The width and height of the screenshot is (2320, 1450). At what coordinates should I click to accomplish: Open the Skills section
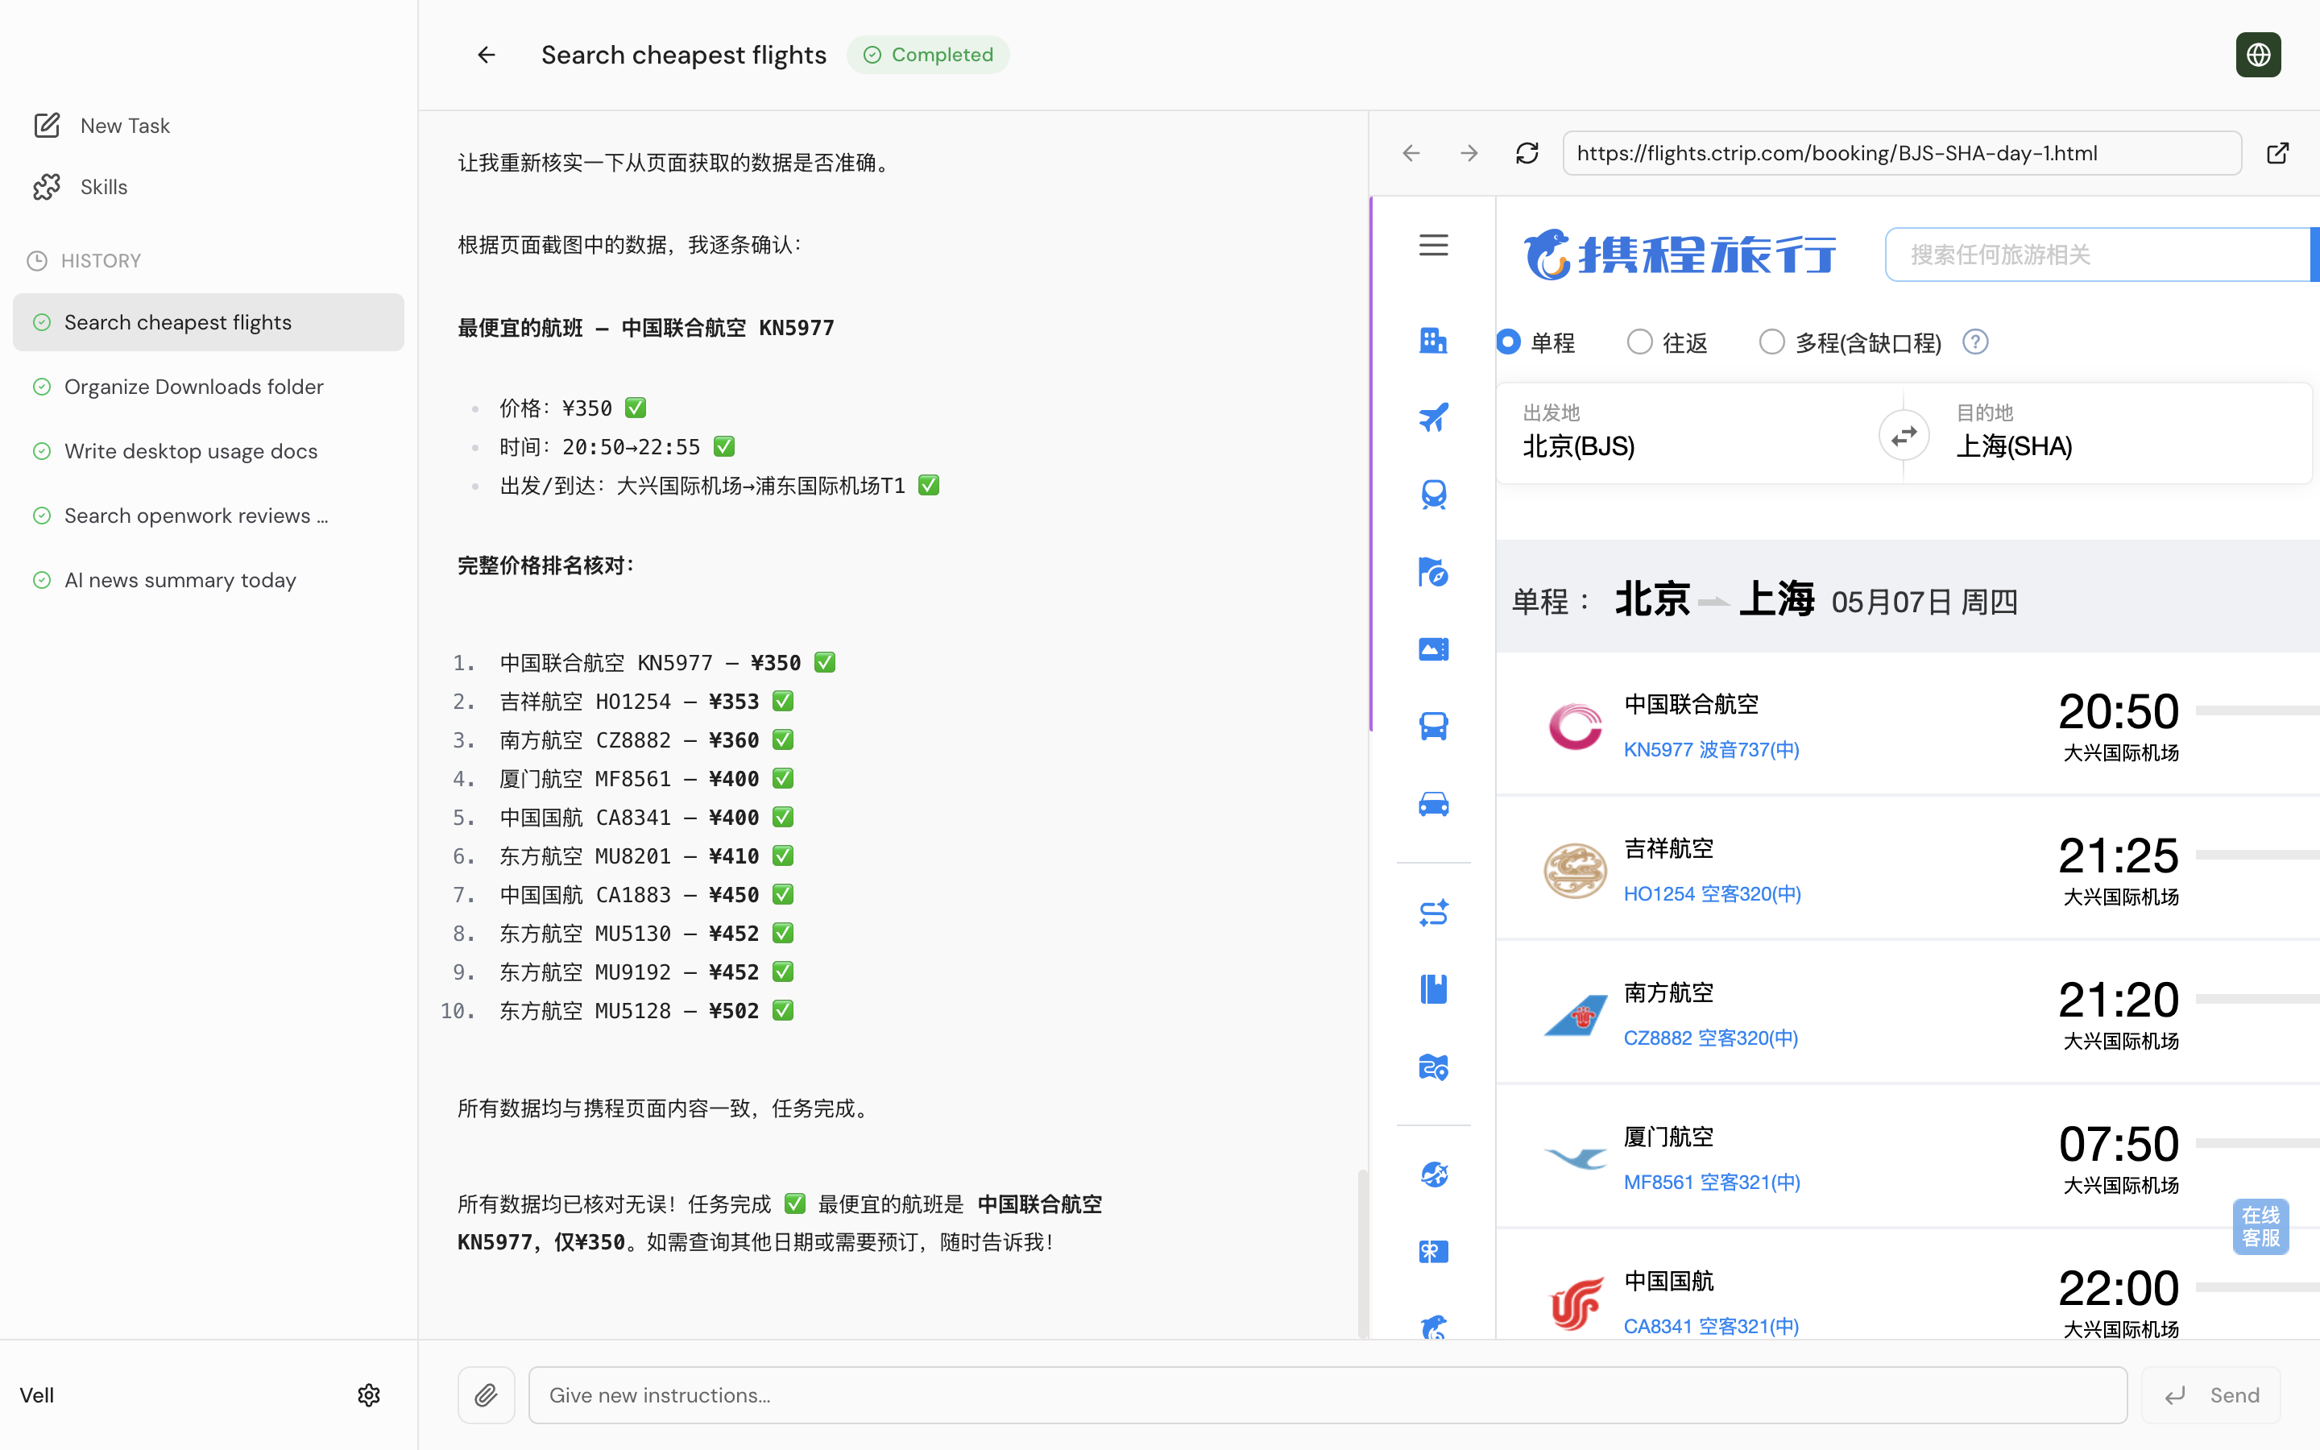point(81,187)
